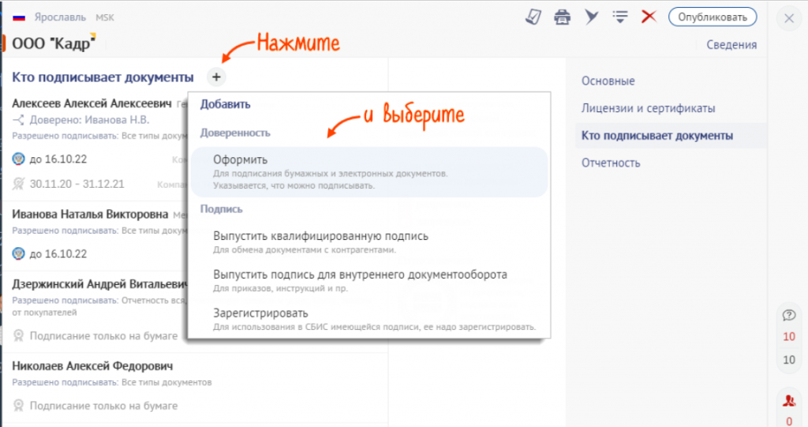Click the document checkmark icon in toolbar

(x=534, y=17)
